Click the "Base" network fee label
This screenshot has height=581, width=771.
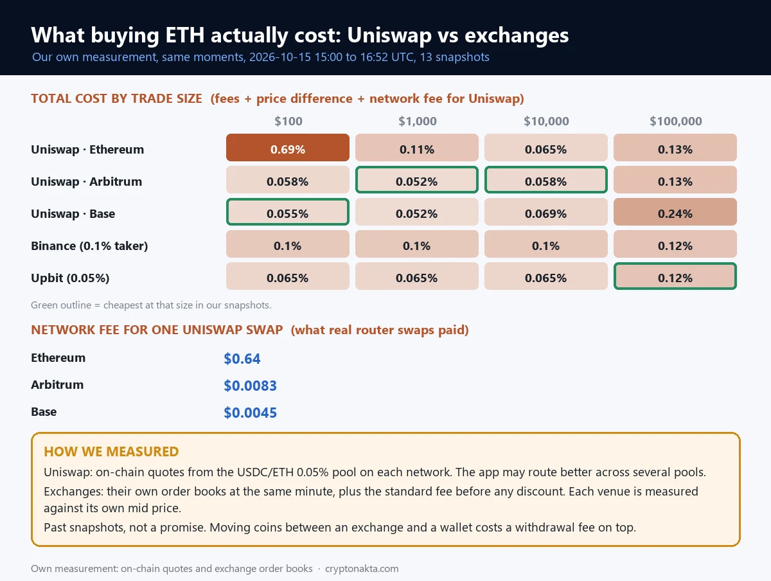point(44,412)
